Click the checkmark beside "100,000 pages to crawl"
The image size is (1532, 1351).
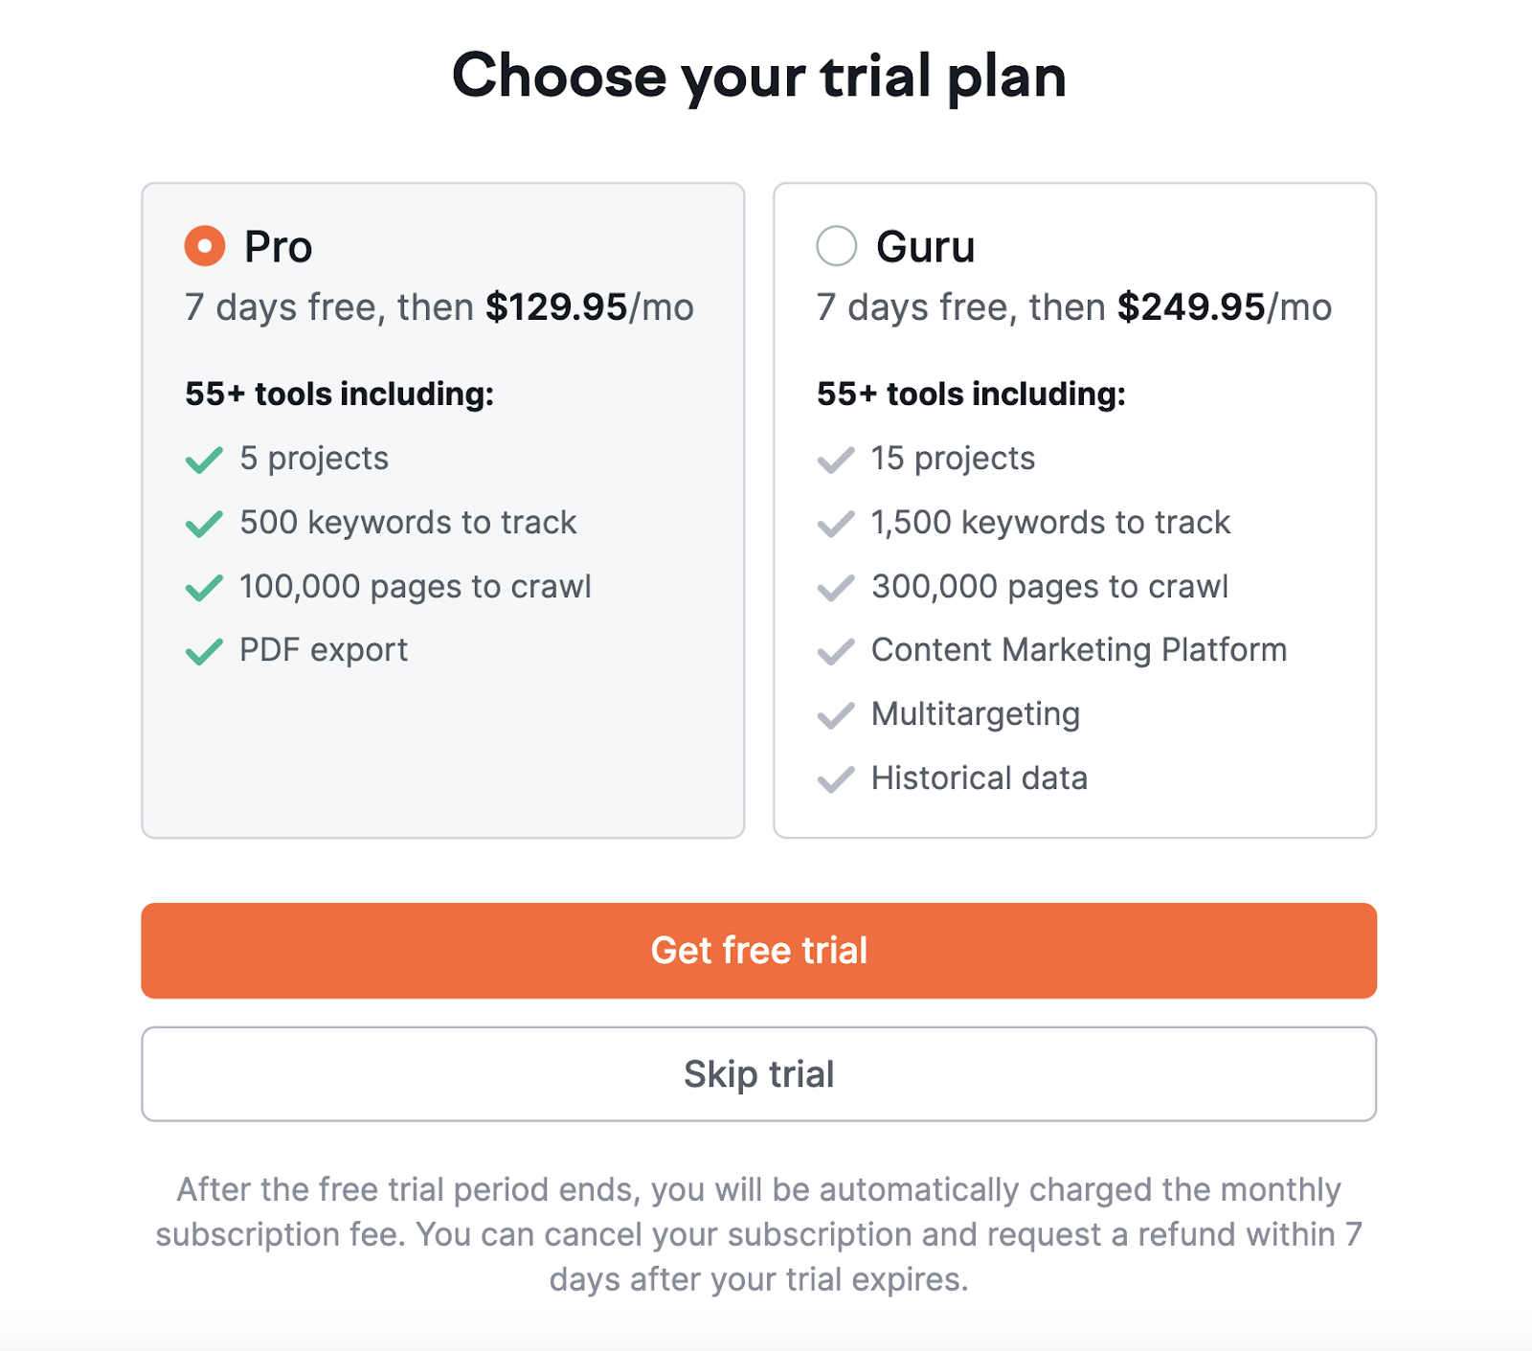click(x=202, y=589)
